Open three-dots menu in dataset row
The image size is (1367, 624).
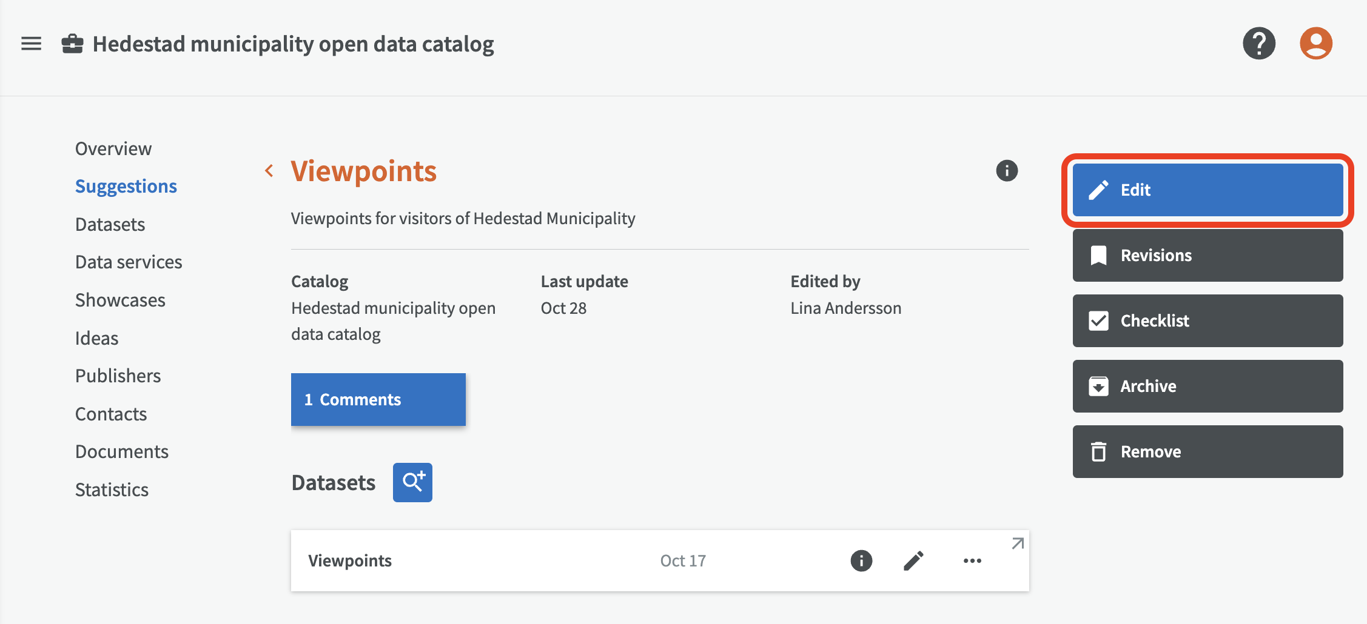(x=972, y=561)
